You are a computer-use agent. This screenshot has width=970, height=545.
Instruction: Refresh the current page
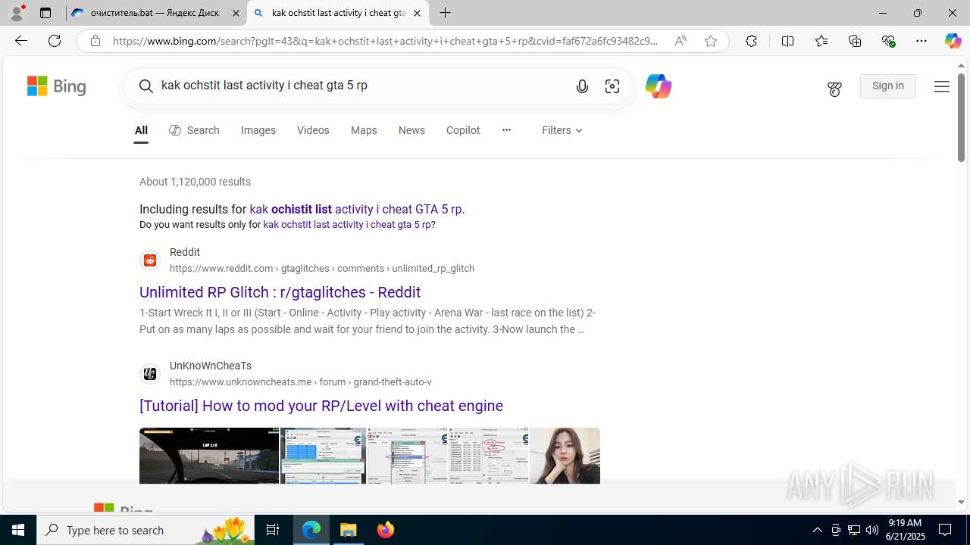pyautogui.click(x=55, y=41)
